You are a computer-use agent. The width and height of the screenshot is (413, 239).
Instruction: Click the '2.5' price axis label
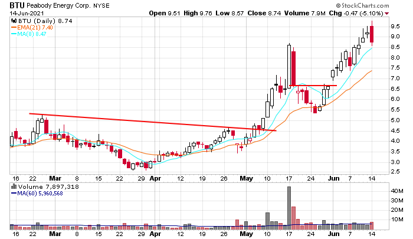[395, 172]
